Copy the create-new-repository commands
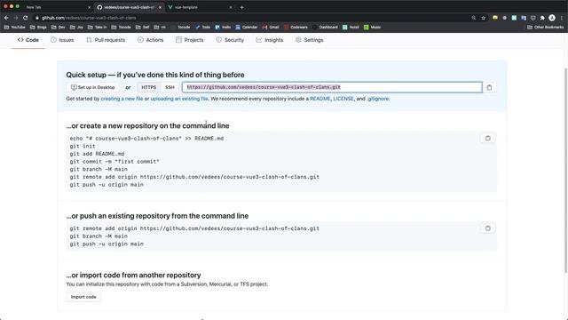This screenshot has width=568, height=320. [487, 139]
